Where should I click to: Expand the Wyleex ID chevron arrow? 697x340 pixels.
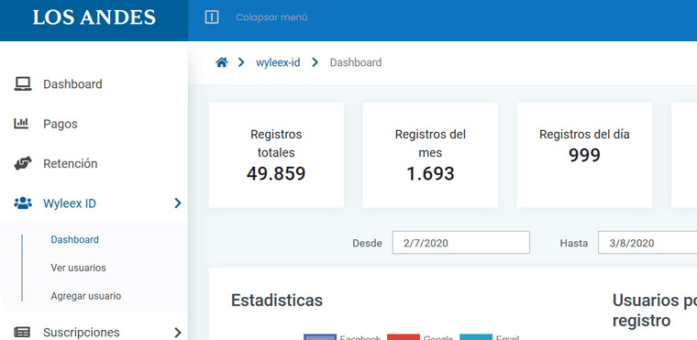click(x=178, y=203)
